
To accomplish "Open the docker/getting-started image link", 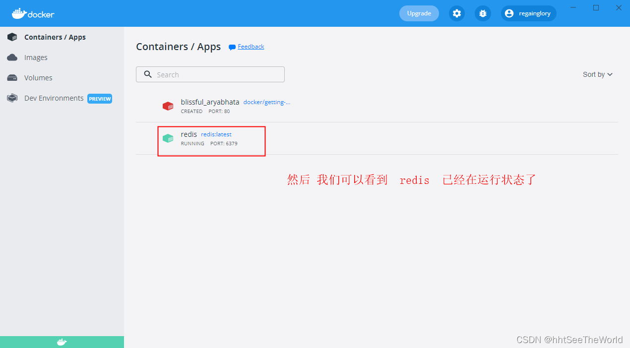I will click(266, 102).
